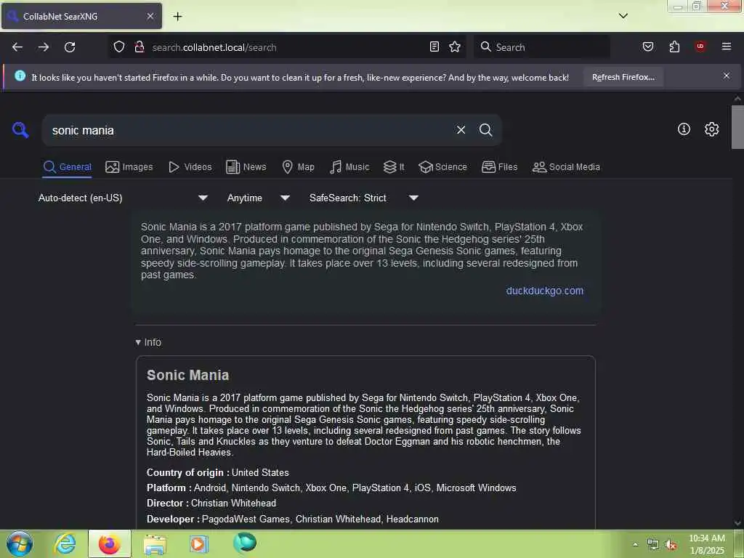Click the taskbar clock 10:34 AM

tap(706, 544)
